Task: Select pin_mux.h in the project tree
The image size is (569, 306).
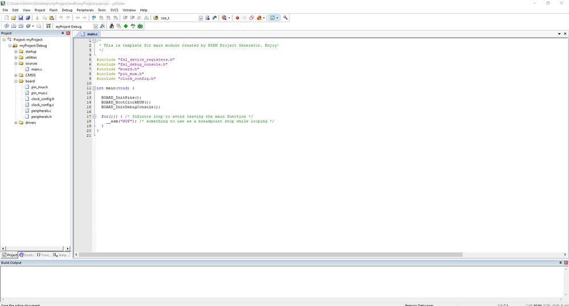Action: [39, 87]
